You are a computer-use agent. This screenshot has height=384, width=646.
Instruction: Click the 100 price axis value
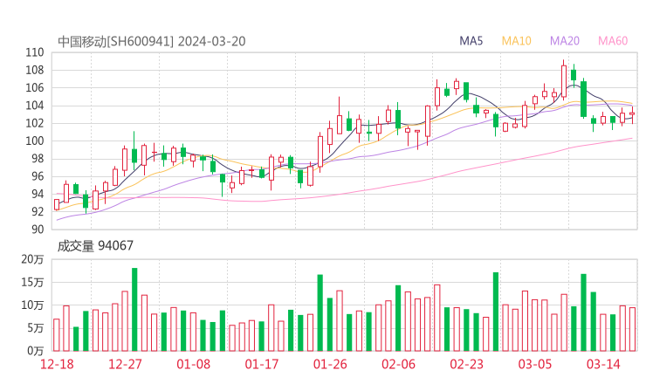pos(35,141)
